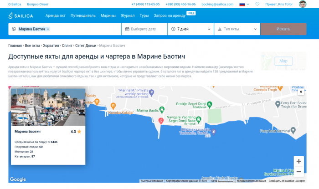Click the Марина Баотич marina photo

(x=48, y=107)
